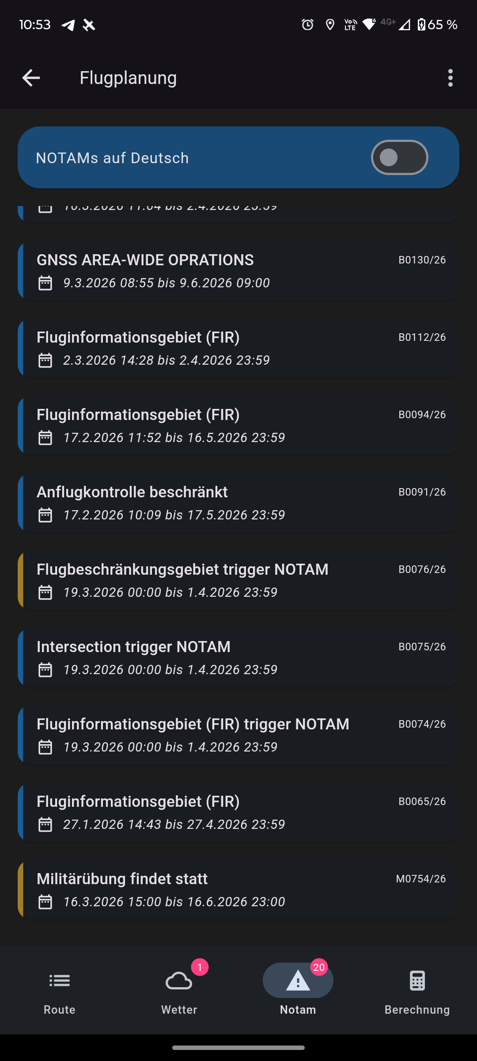Open the three-dot overflow menu
The image size is (477, 1061).
tap(450, 78)
